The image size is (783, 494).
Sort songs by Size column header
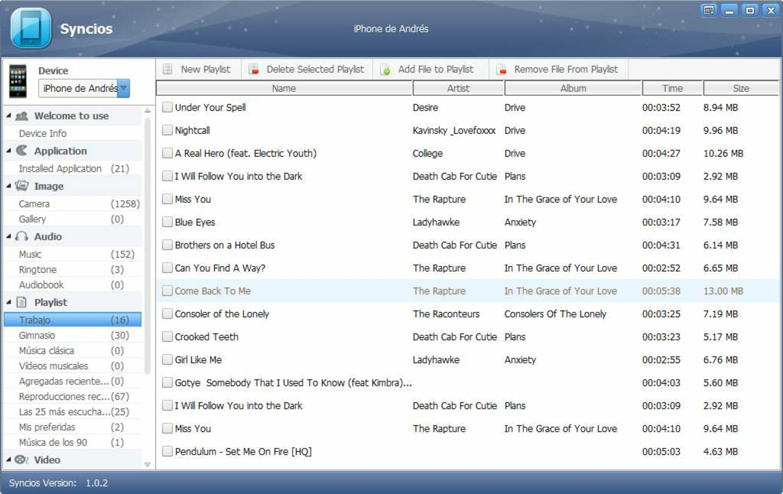coord(741,88)
